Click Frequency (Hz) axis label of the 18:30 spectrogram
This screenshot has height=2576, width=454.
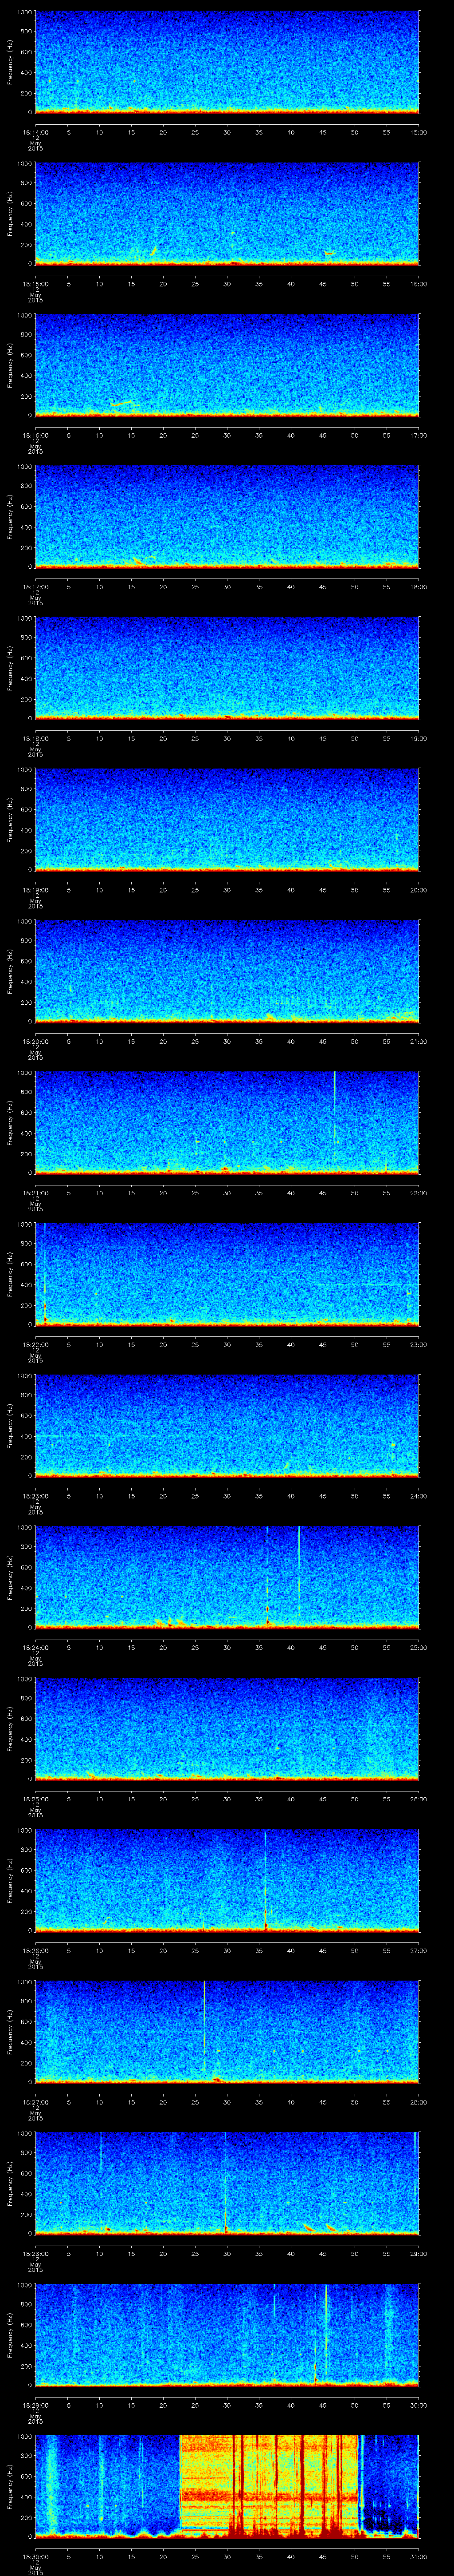point(10,2486)
